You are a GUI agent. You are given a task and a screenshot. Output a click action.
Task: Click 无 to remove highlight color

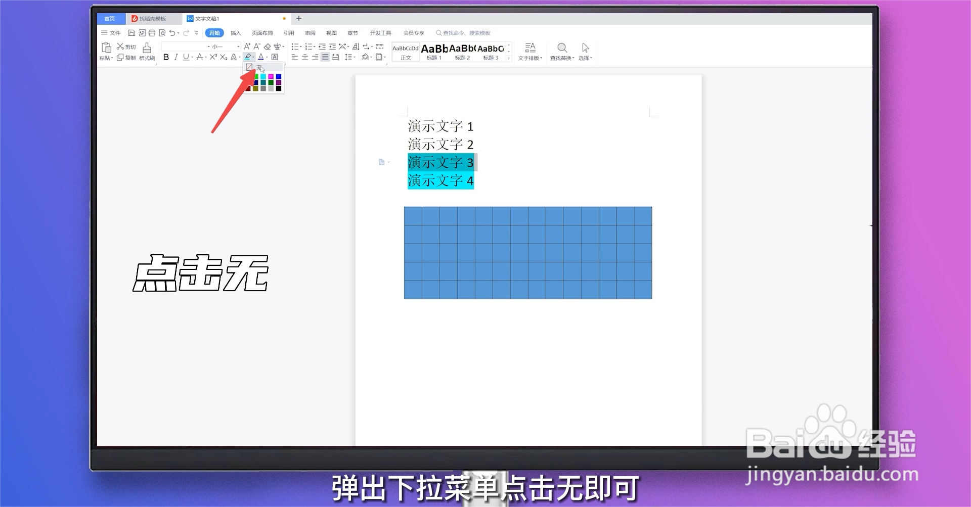point(259,67)
